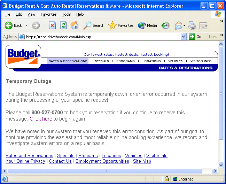Expand the Back button history dropdown
Screen dimensions: 226x184
click(x=26, y=25)
